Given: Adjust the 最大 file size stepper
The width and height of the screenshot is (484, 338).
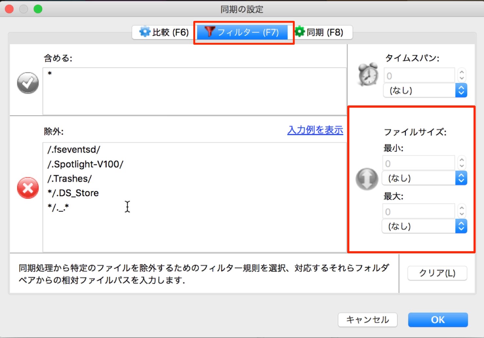Looking at the screenshot, I should tap(462, 211).
